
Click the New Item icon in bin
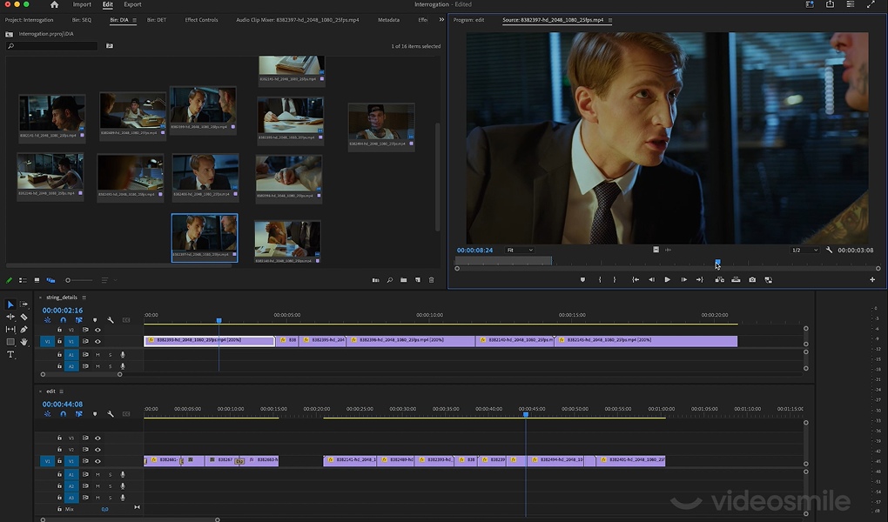(x=417, y=280)
